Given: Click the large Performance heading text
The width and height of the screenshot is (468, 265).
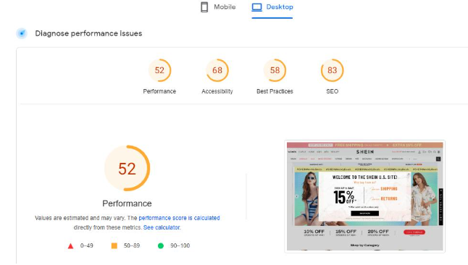Looking at the screenshot, I should tap(128, 203).
